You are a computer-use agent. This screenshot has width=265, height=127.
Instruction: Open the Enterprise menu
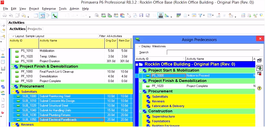pyautogui.click(x=49, y=8)
